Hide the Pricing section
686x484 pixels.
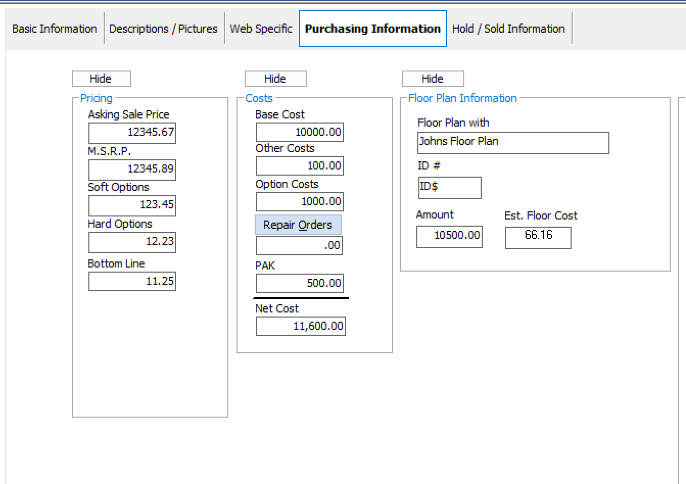click(x=101, y=78)
